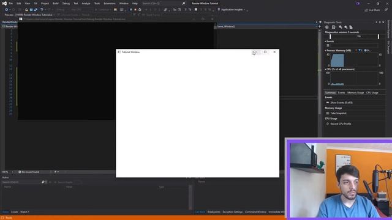Click the Diagnostic Tools zoom in icon
The width and height of the screenshot is (392, 220).
point(341,27)
